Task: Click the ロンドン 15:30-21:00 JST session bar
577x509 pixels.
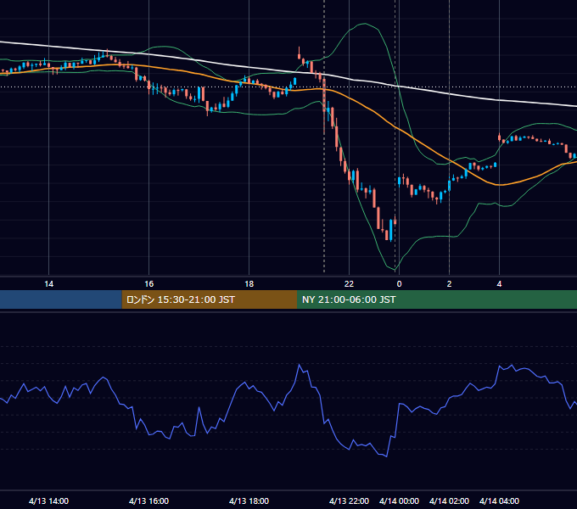Action: (x=210, y=299)
